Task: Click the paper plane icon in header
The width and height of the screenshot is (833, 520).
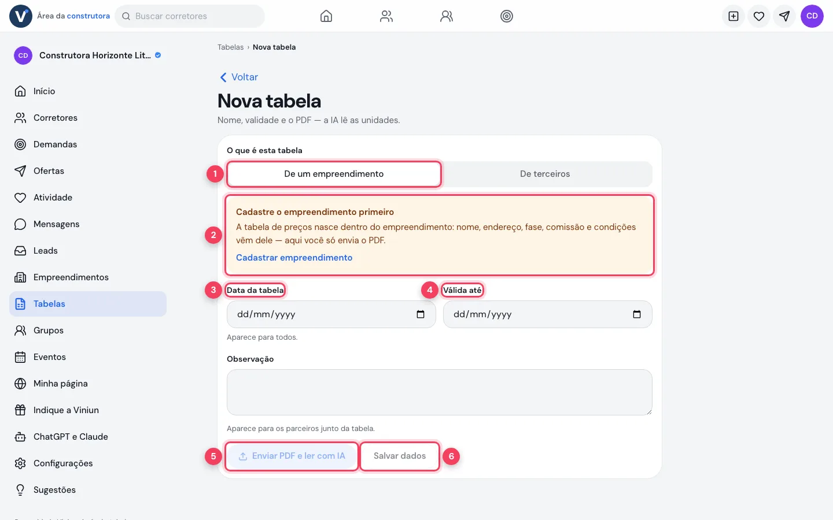Action: pyautogui.click(x=784, y=16)
